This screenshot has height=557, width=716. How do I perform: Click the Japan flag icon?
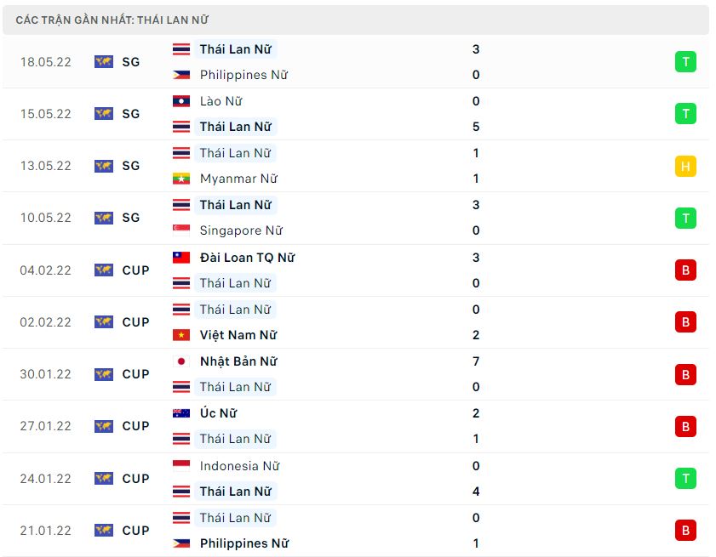point(181,361)
